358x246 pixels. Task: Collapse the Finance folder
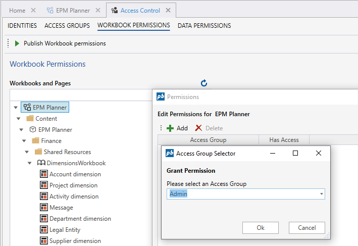(x=27, y=141)
